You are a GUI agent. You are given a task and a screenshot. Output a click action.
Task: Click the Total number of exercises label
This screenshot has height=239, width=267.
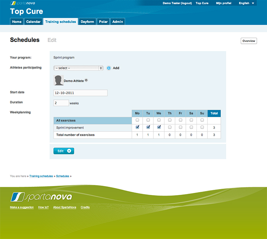(76, 135)
